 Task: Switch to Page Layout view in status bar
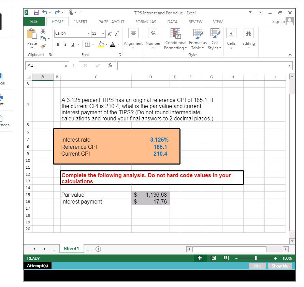click(x=213, y=258)
